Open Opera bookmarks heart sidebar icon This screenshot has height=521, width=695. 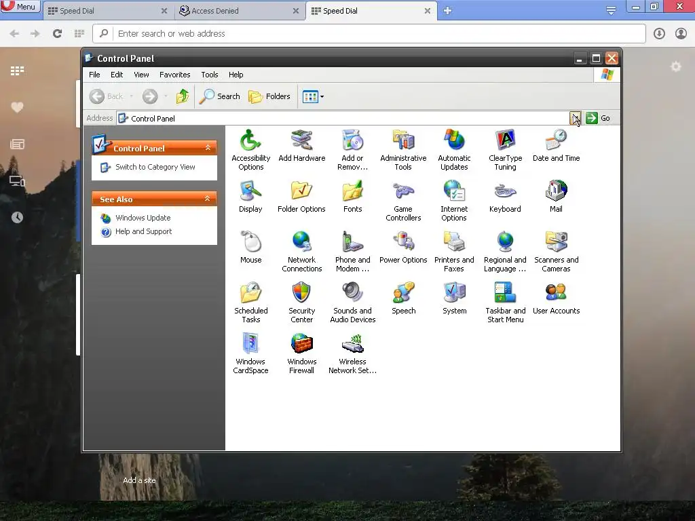[x=17, y=107]
